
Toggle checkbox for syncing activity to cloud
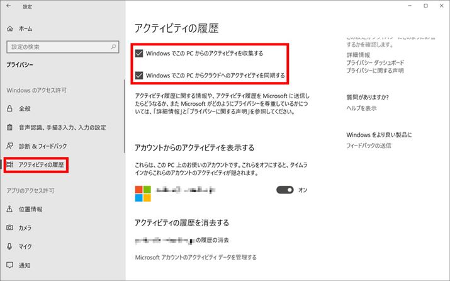[x=139, y=75]
